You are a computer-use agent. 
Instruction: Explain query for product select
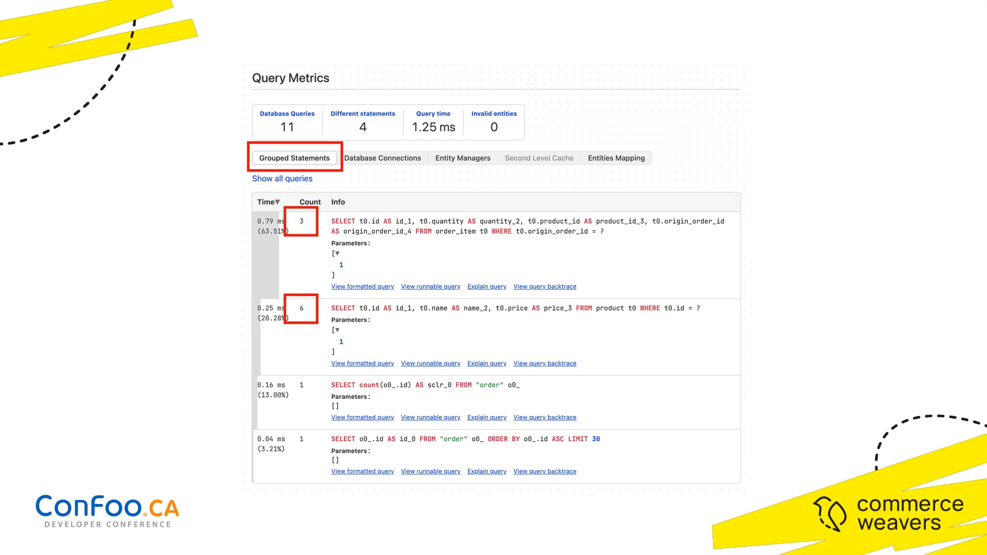487,364
